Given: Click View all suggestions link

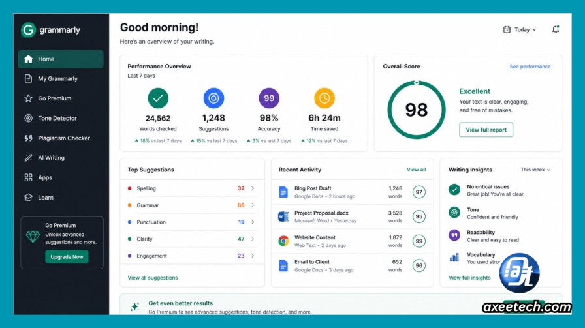Looking at the screenshot, I should pyautogui.click(x=153, y=278).
